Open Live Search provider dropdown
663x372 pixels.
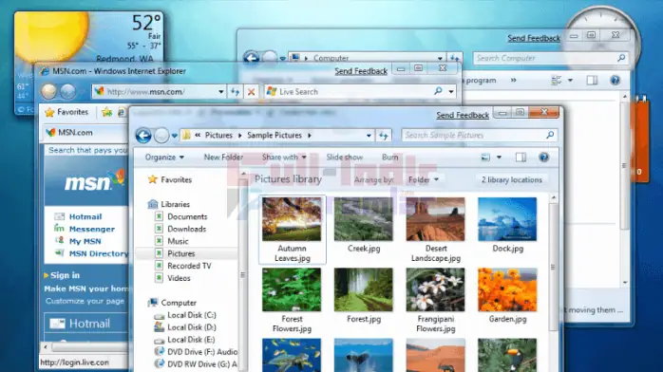[451, 91]
